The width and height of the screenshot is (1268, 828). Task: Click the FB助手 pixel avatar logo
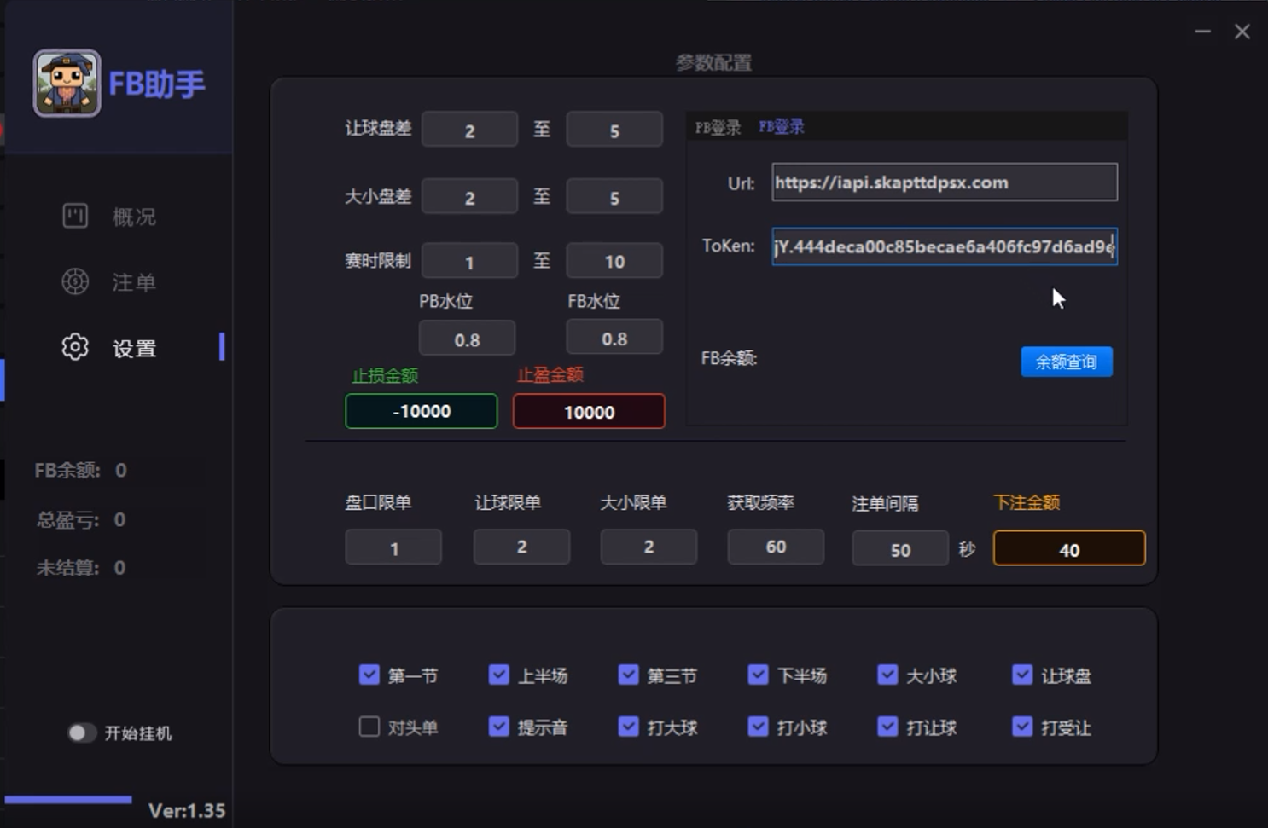(x=67, y=84)
